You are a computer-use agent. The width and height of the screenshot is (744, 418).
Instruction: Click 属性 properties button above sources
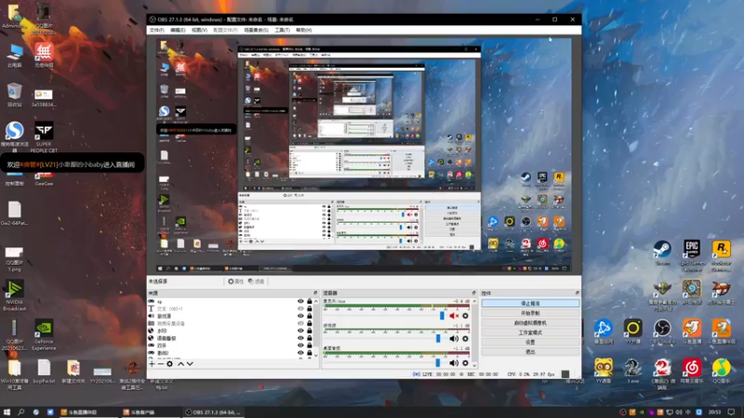coord(235,281)
